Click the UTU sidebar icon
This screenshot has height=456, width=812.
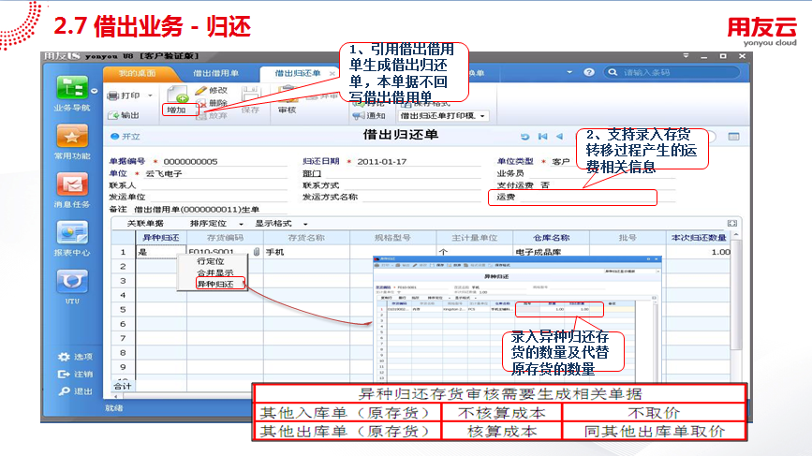71,281
